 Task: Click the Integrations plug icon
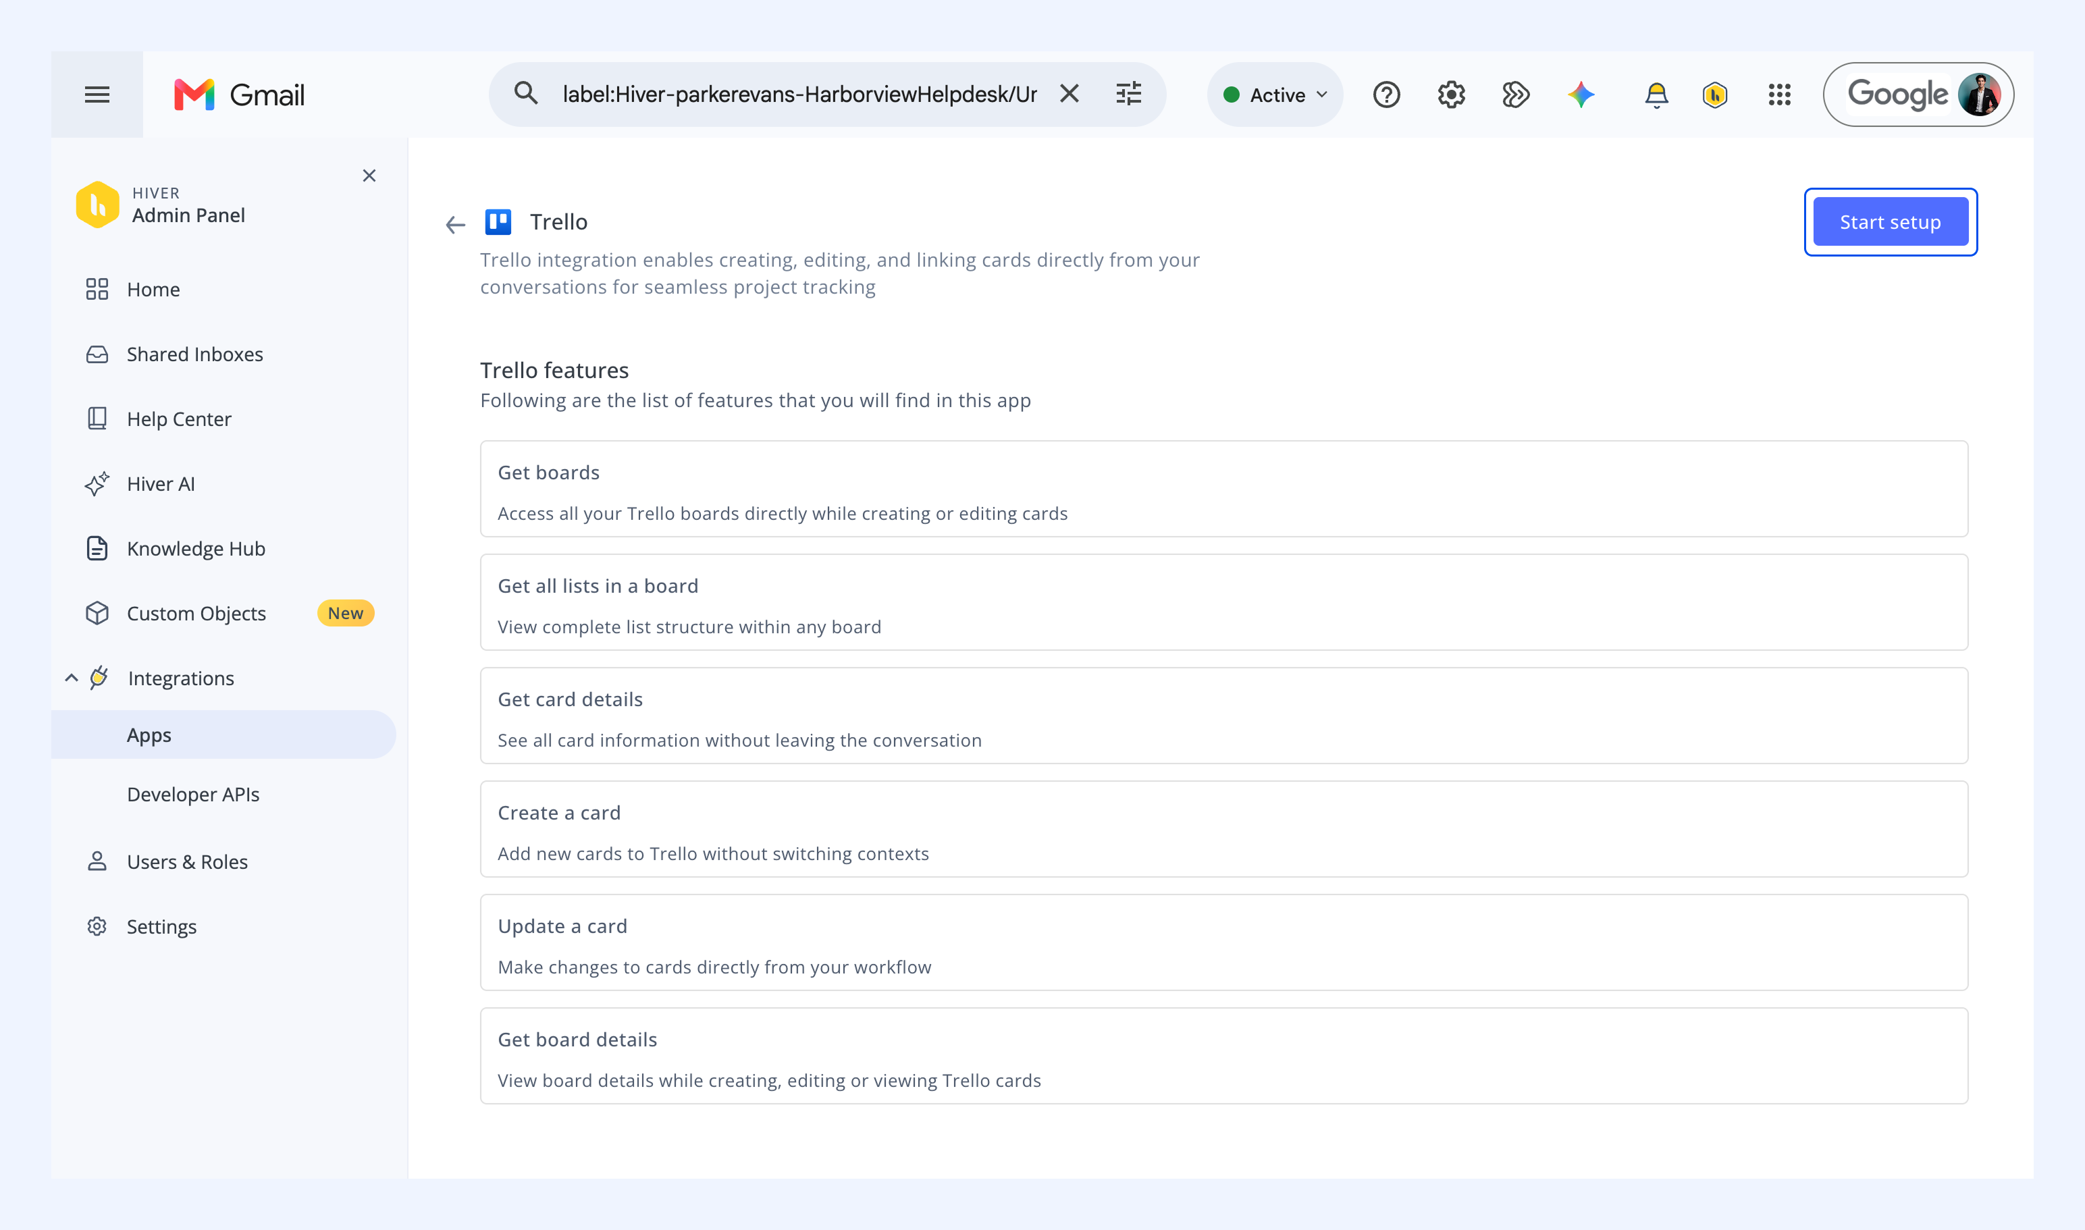pos(99,678)
